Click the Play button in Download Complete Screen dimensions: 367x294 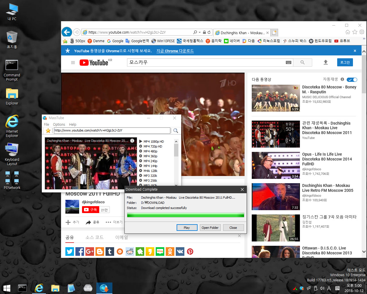pos(187,228)
